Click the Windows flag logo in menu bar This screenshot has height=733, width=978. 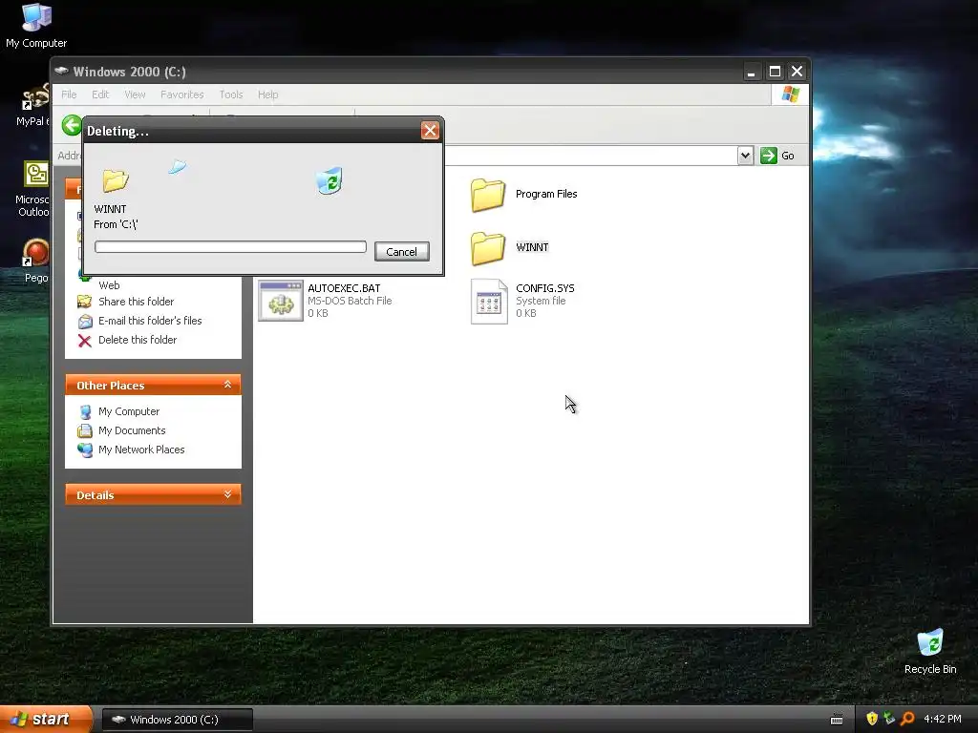pos(790,94)
